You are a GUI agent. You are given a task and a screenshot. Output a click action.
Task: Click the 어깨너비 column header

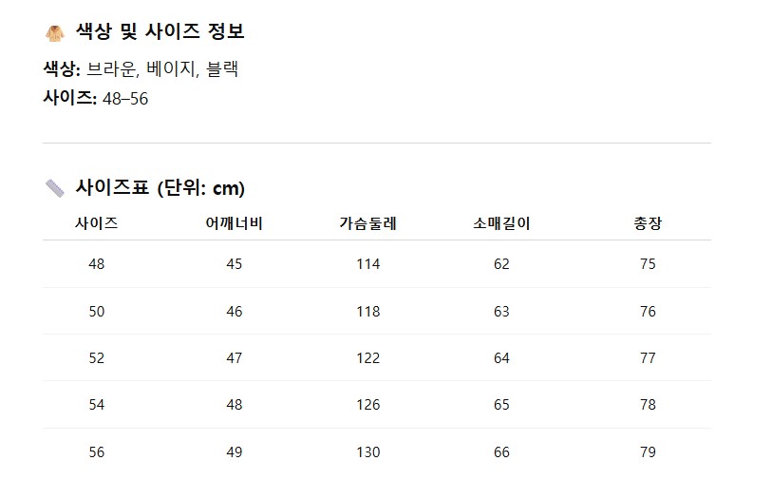[x=235, y=224]
